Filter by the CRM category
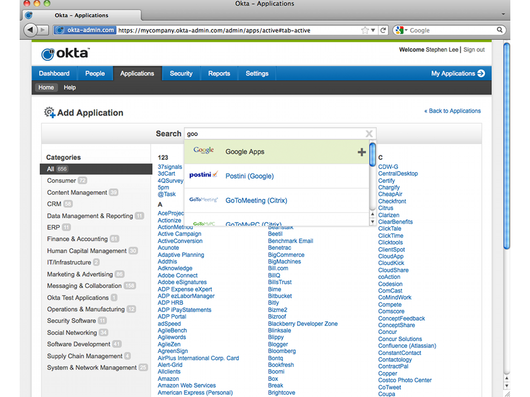Image resolution: width=530 pixels, height=397 pixels. point(54,204)
